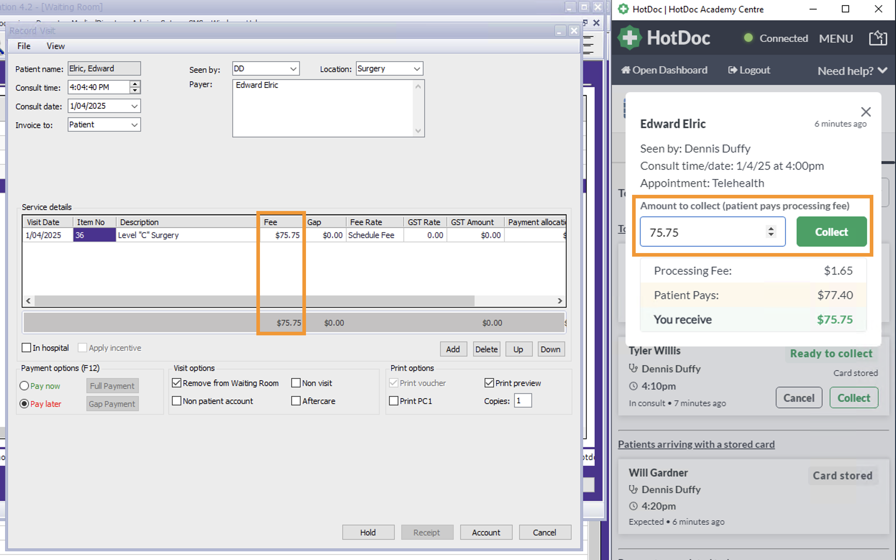The height and width of the screenshot is (560, 896).
Task: Click Patients arriving with a stored card heading
Action: 696,444
